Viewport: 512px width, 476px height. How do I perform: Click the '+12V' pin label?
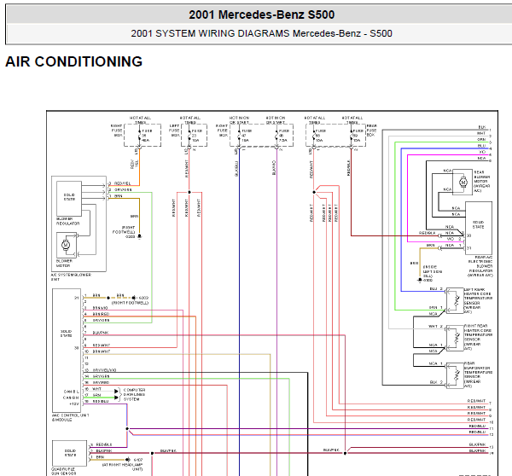pyautogui.click(x=74, y=403)
